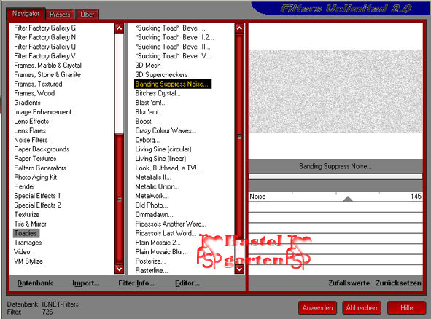Click the Abbrechen button
Viewport: 431px width, 319px height.
pyautogui.click(x=362, y=308)
